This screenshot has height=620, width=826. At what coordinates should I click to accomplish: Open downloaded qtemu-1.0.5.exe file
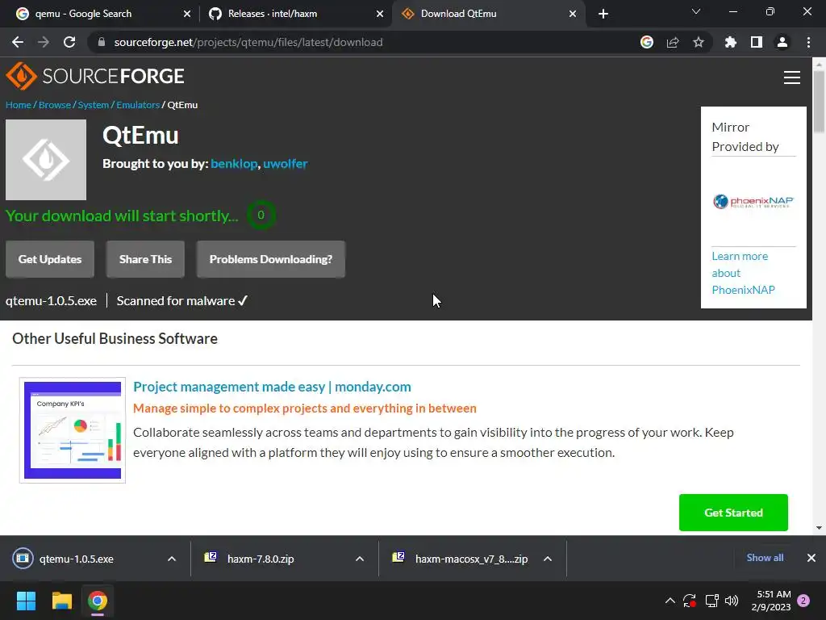77,559
